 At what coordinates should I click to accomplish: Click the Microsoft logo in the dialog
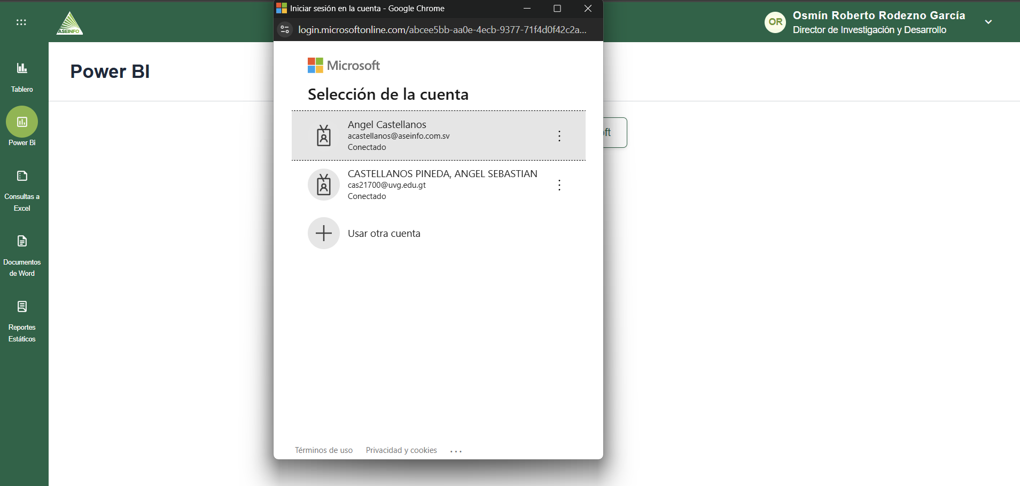(344, 66)
